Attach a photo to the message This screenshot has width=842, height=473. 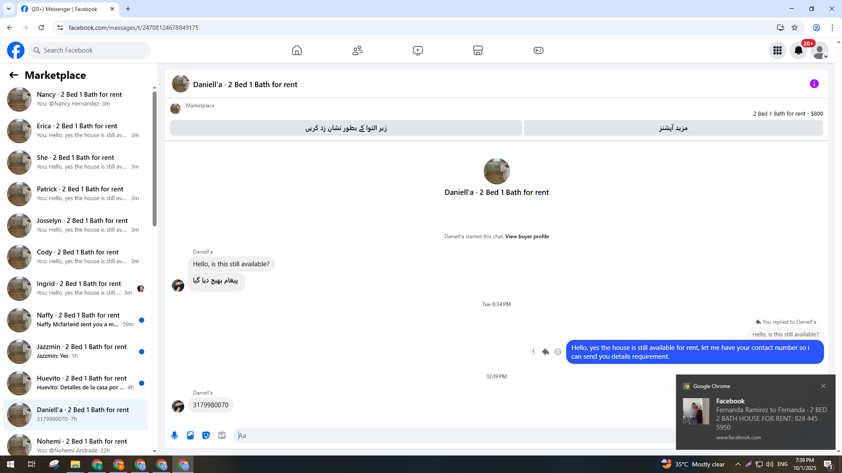tap(190, 435)
